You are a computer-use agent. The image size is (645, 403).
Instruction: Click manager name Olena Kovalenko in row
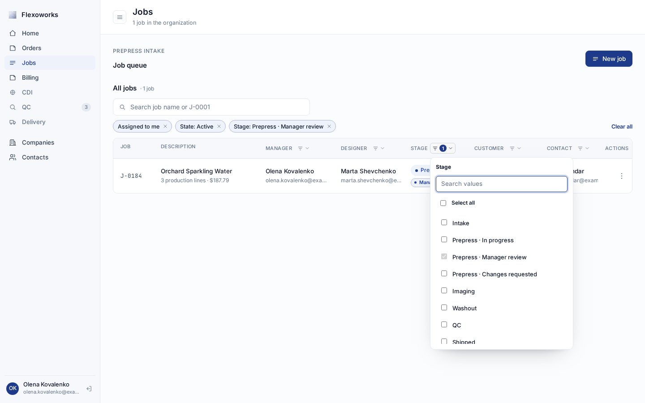[x=290, y=171]
